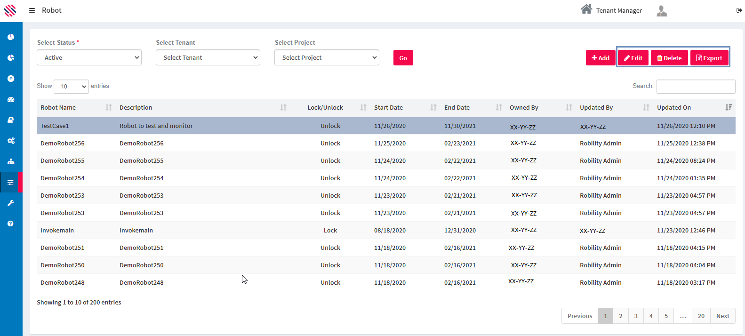This screenshot has width=745, height=336.
Task: Open the gears settings icon in sidebar
Action: [11, 141]
